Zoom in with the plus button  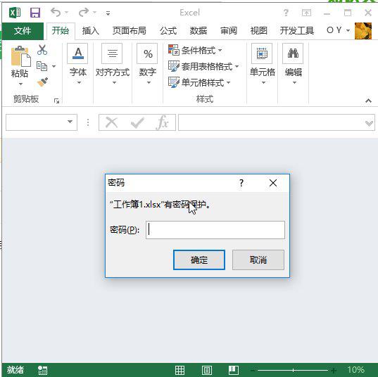coord(334,370)
